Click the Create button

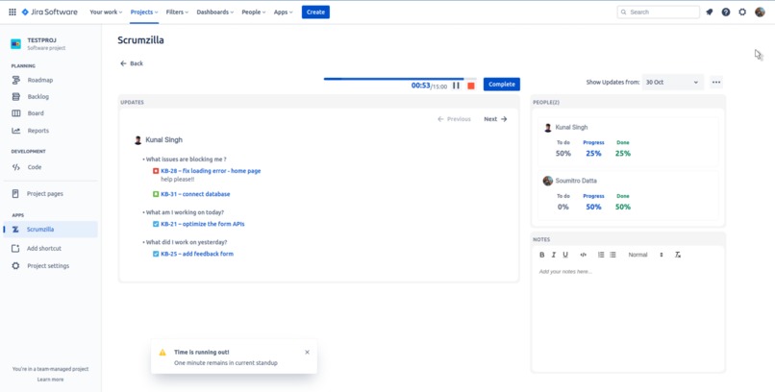pos(315,12)
